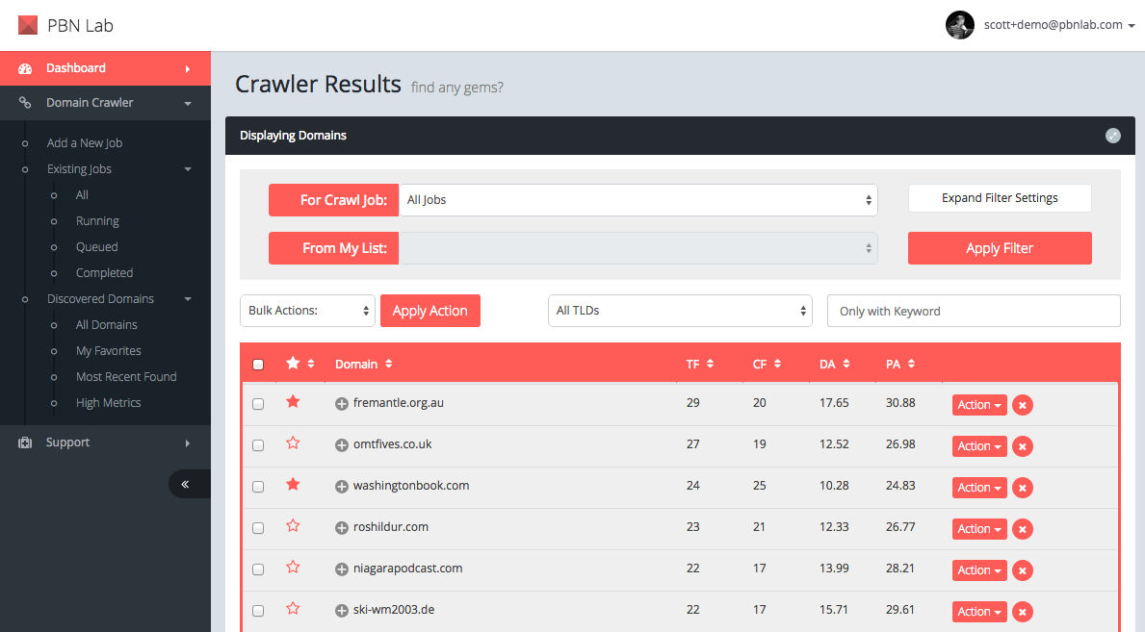Open Action dropdown for omtfives.co.uk
Image resolution: width=1145 pixels, height=632 pixels.
coord(979,446)
